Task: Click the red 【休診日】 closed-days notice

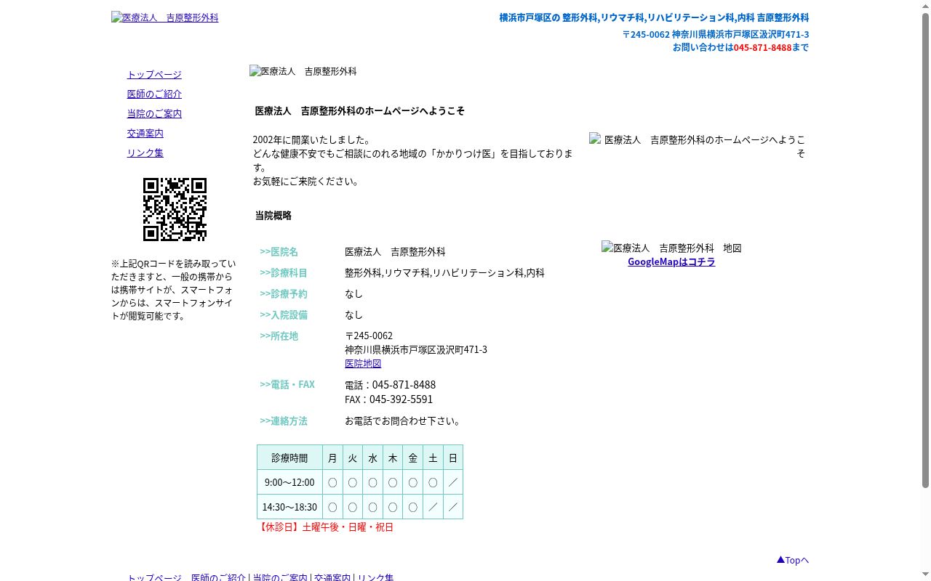Action: tap(325, 527)
